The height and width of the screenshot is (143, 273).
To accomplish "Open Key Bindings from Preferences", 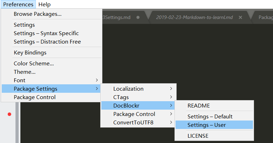I will pyautogui.click(x=30, y=53).
